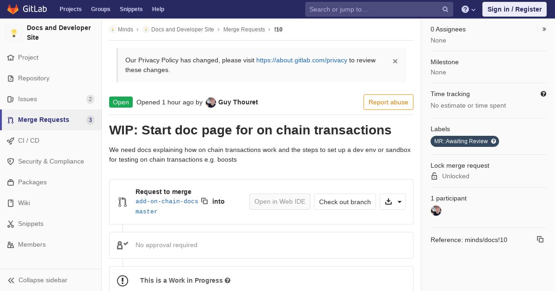Expand the Help dropdown in top bar

[x=469, y=9]
